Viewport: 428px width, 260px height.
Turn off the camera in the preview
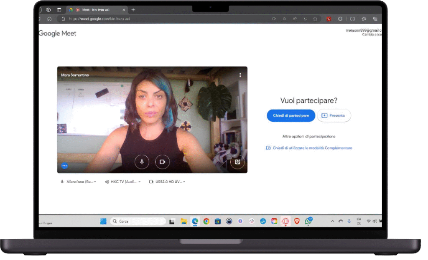[x=162, y=162]
